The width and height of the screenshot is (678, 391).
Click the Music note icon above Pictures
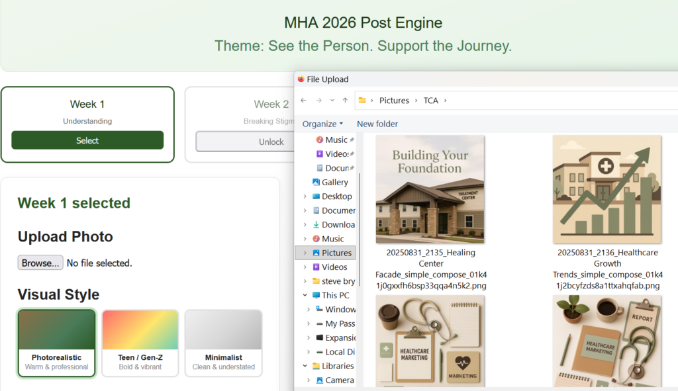[x=316, y=238]
